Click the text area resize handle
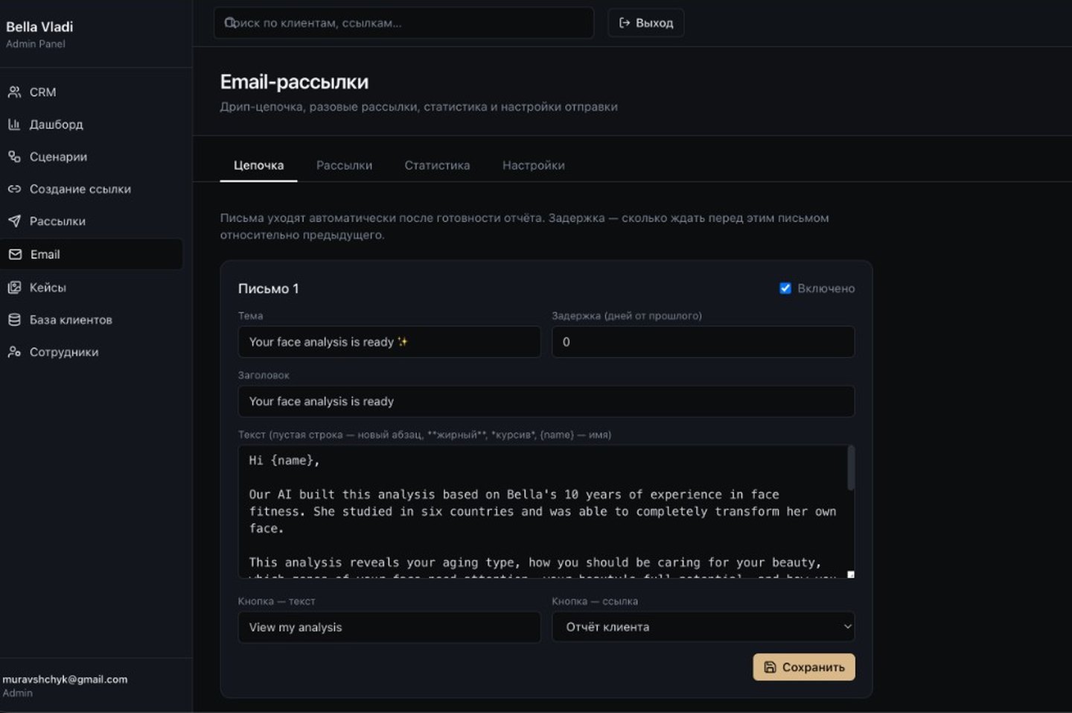This screenshot has width=1072, height=713. [851, 574]
